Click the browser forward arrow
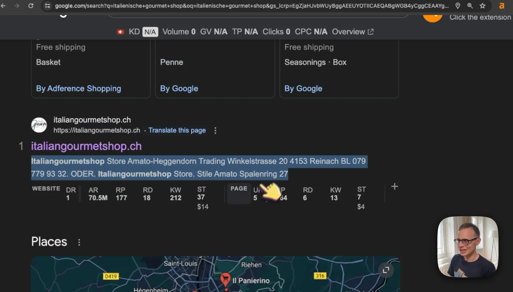 pos(17,5)
